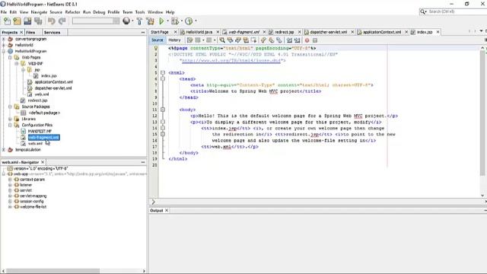Switch to the applicationContext.xml editor tab
The height and width of the screenshot is (274, 487).
click(x=382, y=32)
